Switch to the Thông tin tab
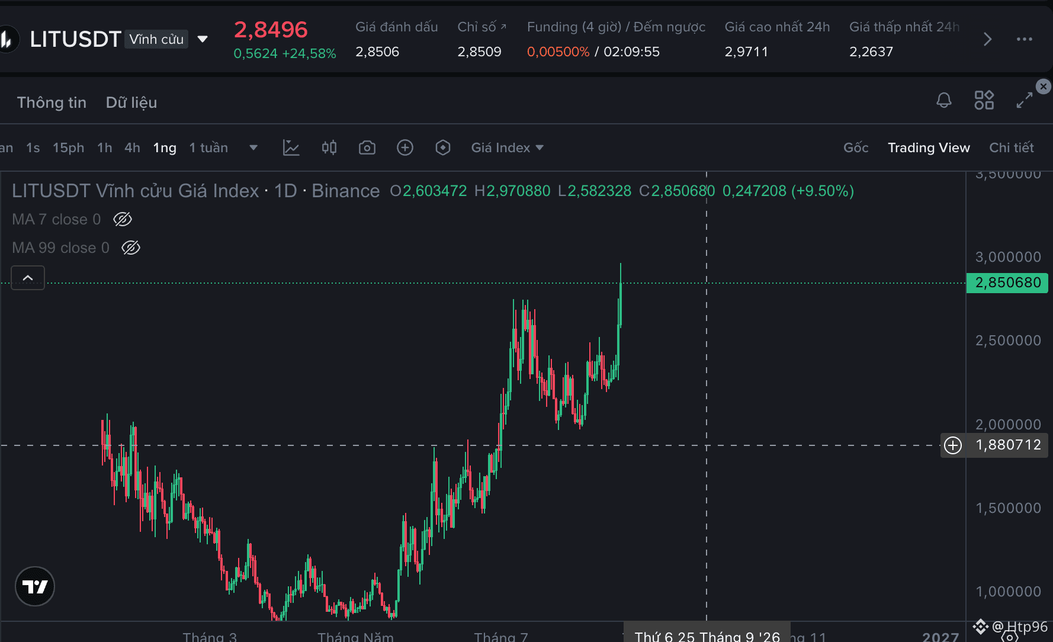The height and width of the screenshot is (642, 1053). (x=52, y=102)
